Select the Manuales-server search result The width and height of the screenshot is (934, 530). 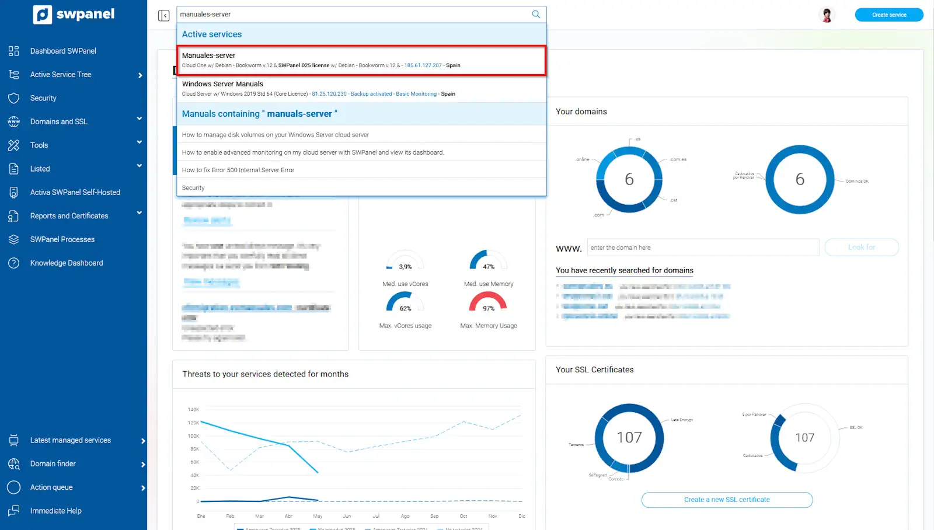[361, 60]
